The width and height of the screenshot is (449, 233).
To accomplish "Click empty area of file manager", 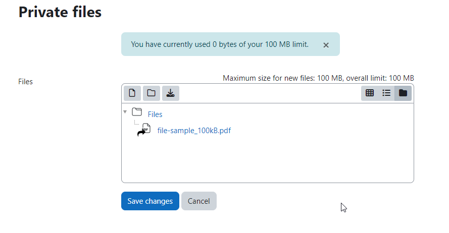I will [x=268, y=160].
